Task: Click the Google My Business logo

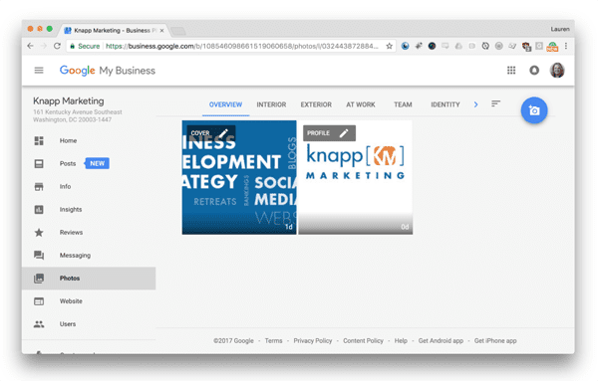Action: pos(108,71)
